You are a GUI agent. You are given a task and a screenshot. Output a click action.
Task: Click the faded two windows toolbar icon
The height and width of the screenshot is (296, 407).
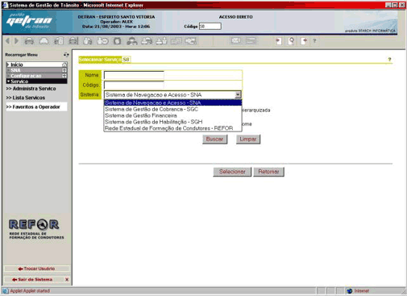coord(176,41)
